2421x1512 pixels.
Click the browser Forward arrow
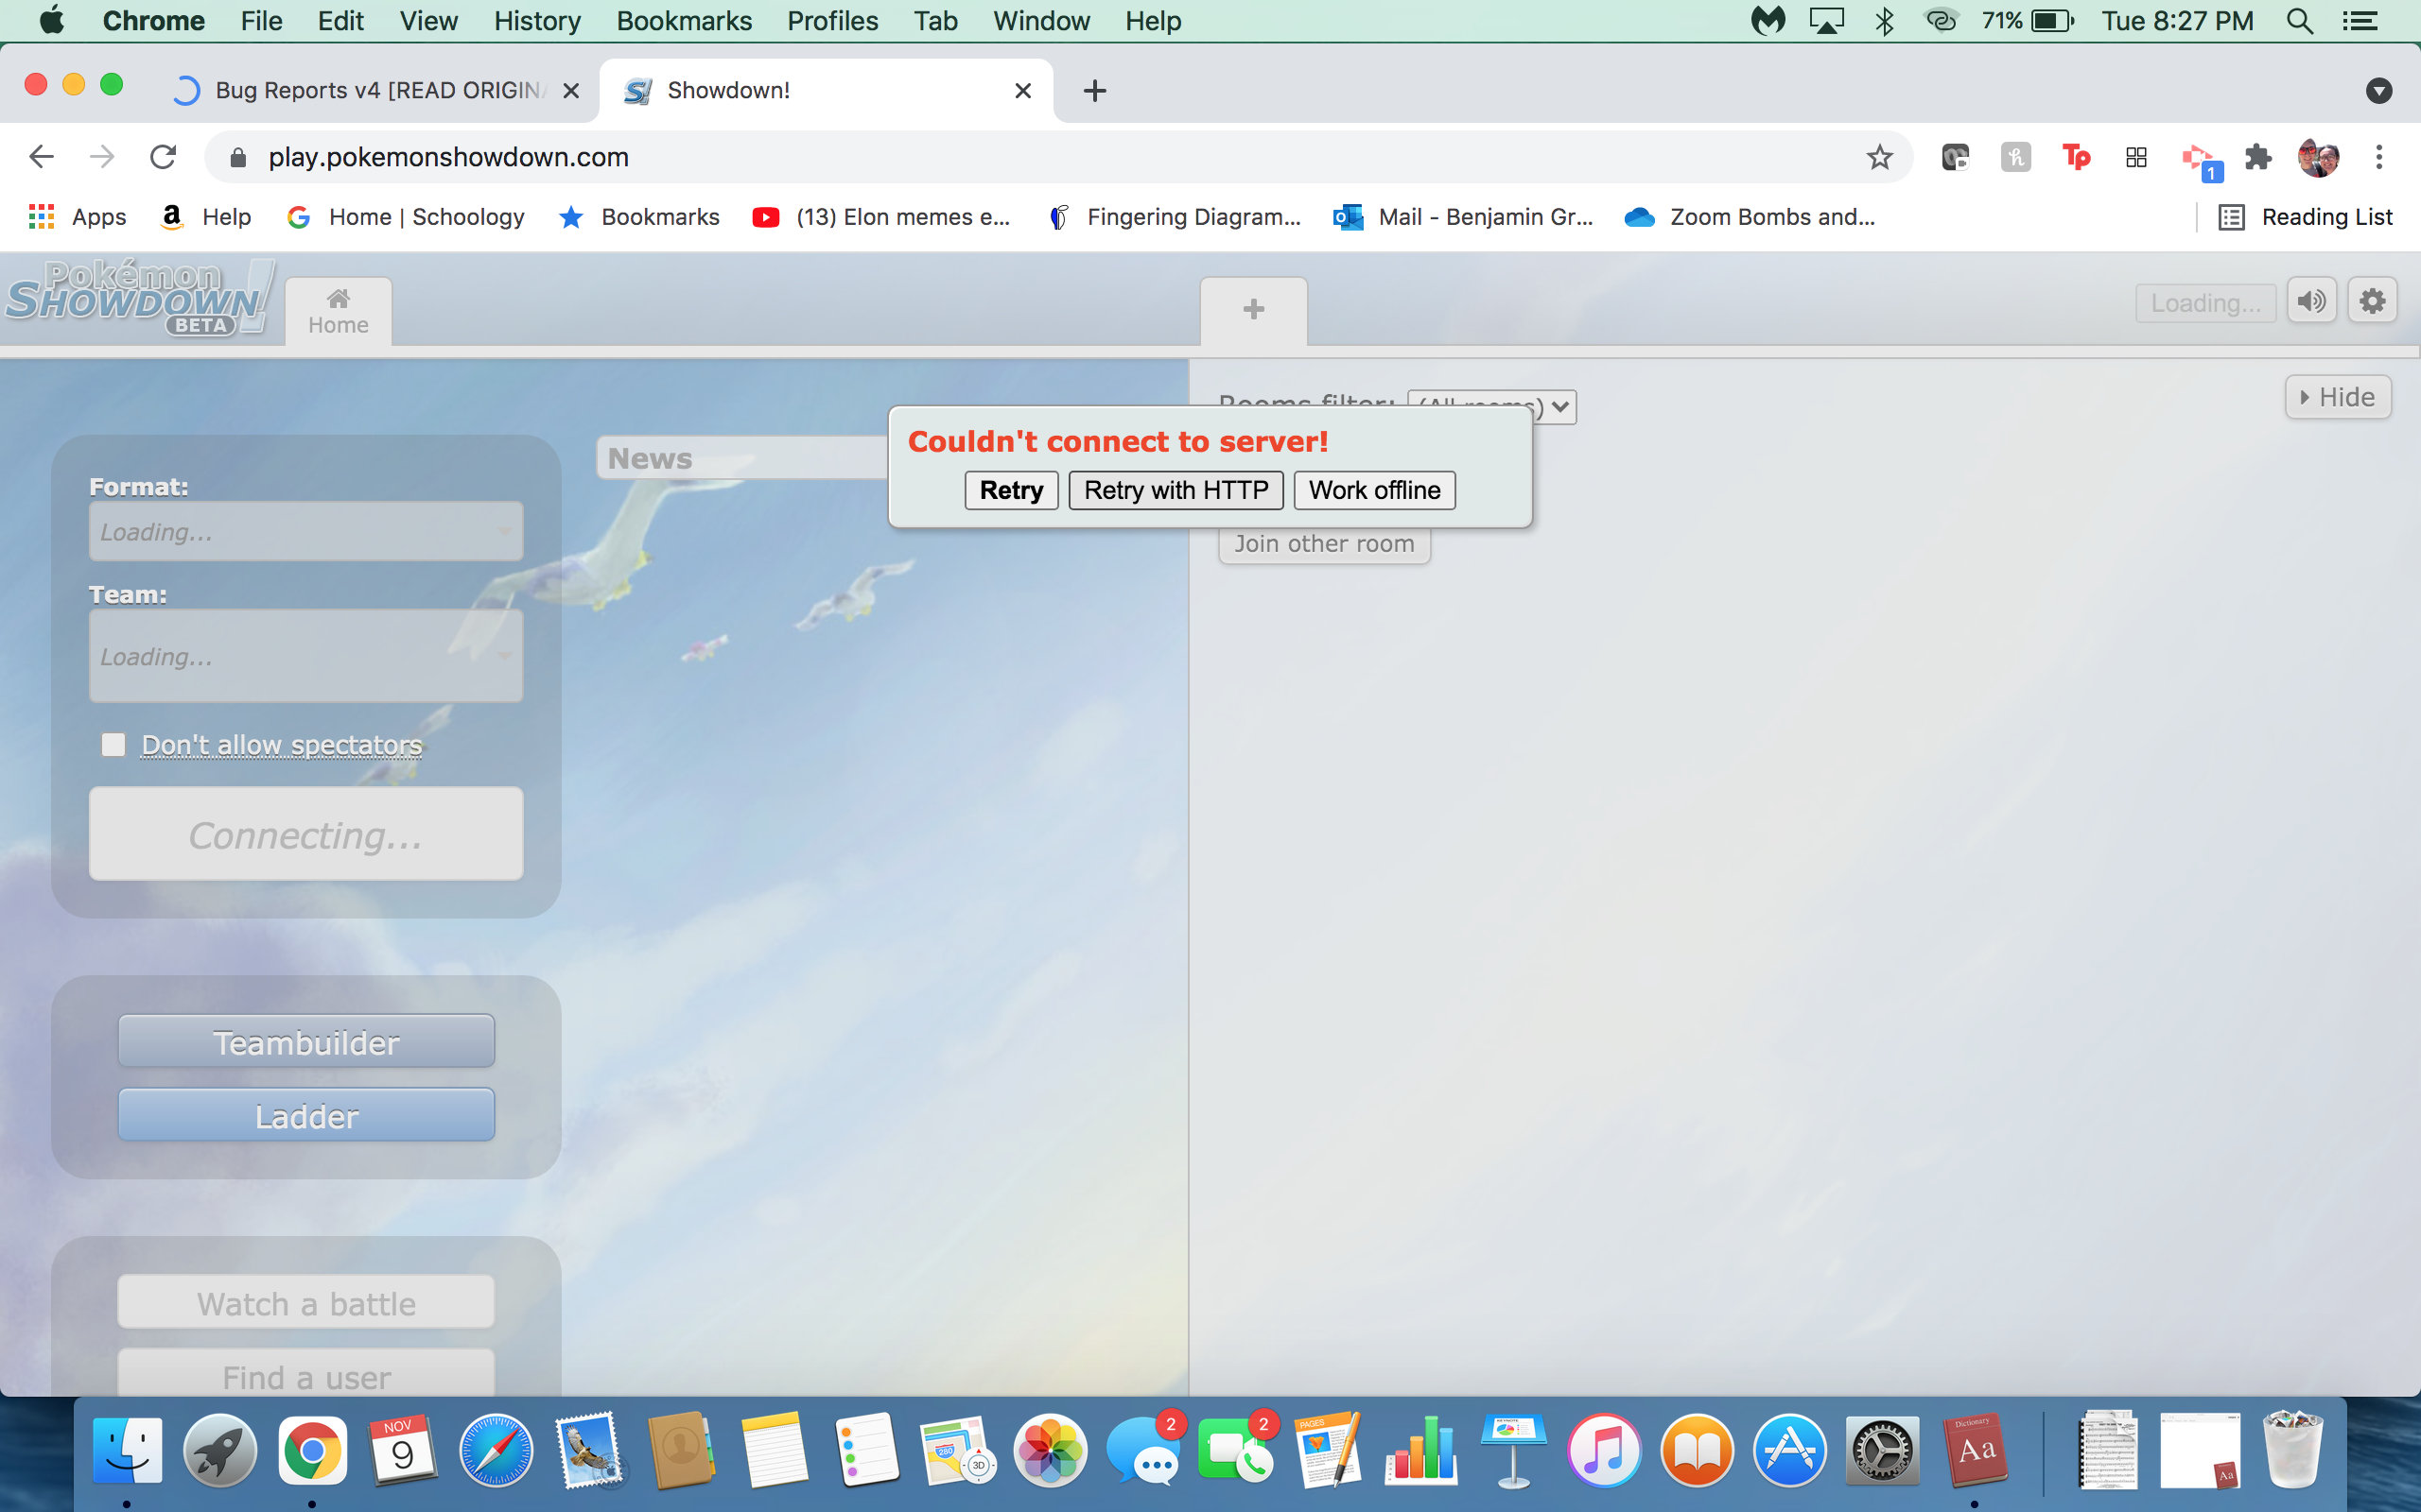click(102, 157)
